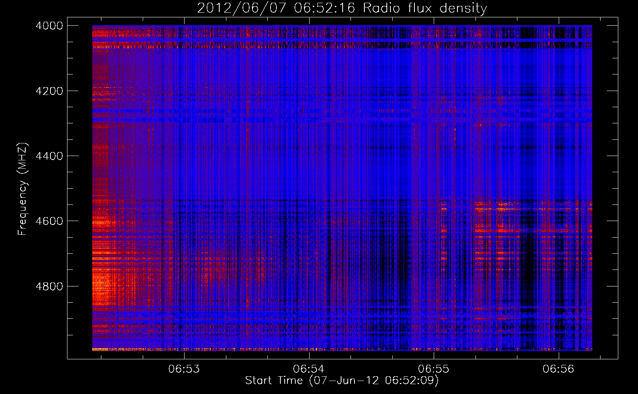Click the '4800' frequency axis label

49,286
